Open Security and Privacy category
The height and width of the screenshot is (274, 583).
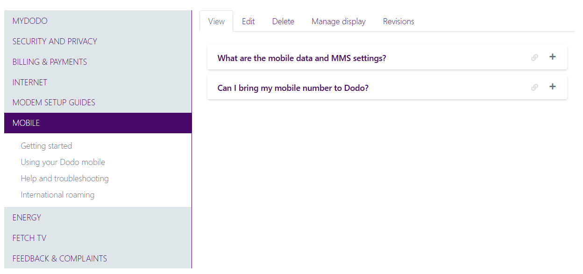(55, 41)
